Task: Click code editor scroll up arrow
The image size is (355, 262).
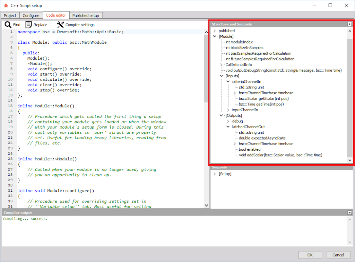Action: point(206,32)
